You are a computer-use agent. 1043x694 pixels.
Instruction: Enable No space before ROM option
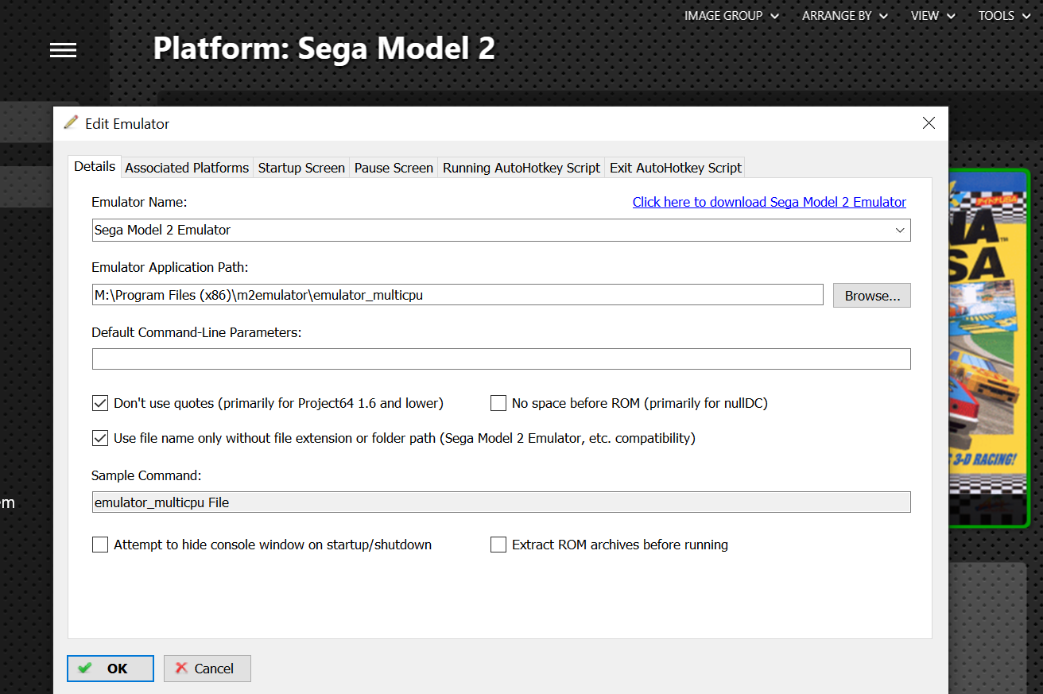[x=498, y=403]
